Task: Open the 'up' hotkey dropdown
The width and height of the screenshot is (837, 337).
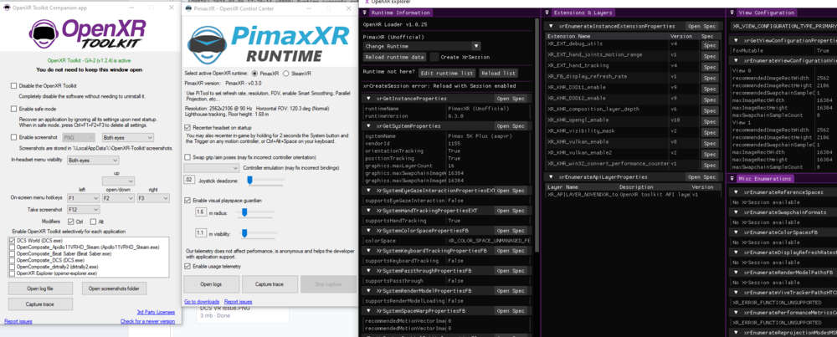Action: [118, 181]
